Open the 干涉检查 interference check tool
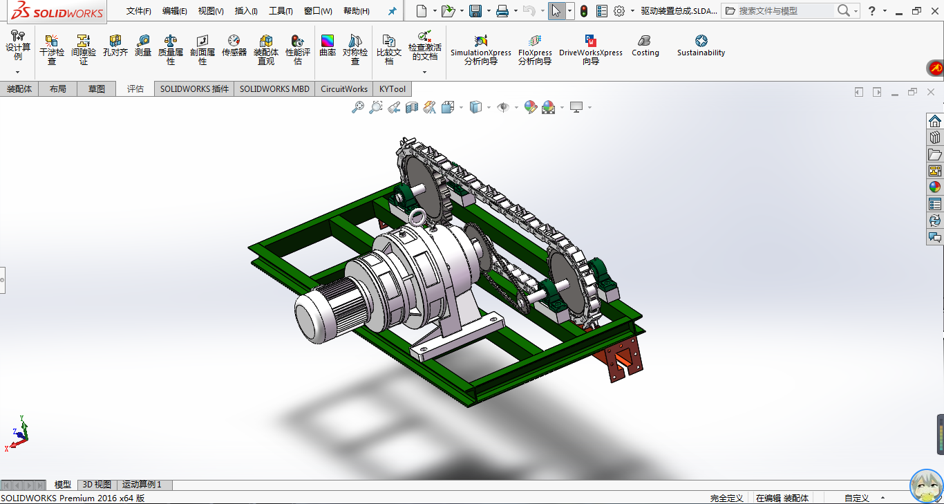 52,50
